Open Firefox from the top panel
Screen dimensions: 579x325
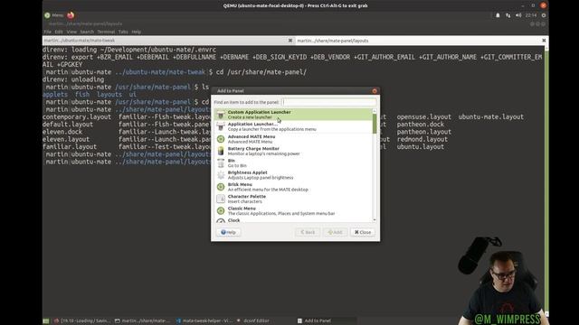coord(71,15)
